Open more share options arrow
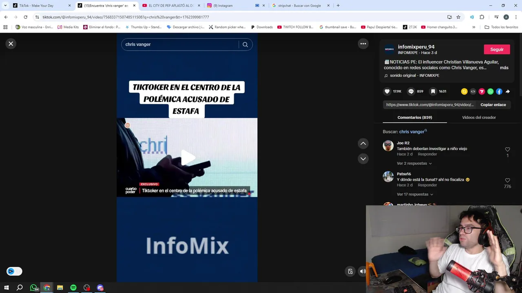Viewport: 522px width, 293px height. click(x=508, y=92)
